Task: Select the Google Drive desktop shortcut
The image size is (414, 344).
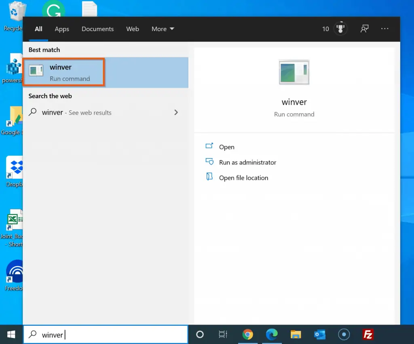Action: click(12, 121)
